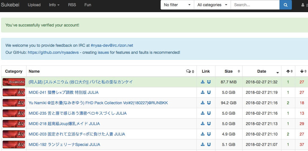The height and width of the screenshot is (151, 308).
Task: Click the leecher count 37
Action: point(302,145)
